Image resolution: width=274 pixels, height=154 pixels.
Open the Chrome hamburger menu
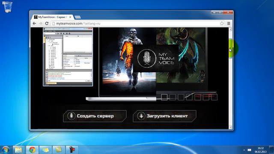(x=229, y=24)
